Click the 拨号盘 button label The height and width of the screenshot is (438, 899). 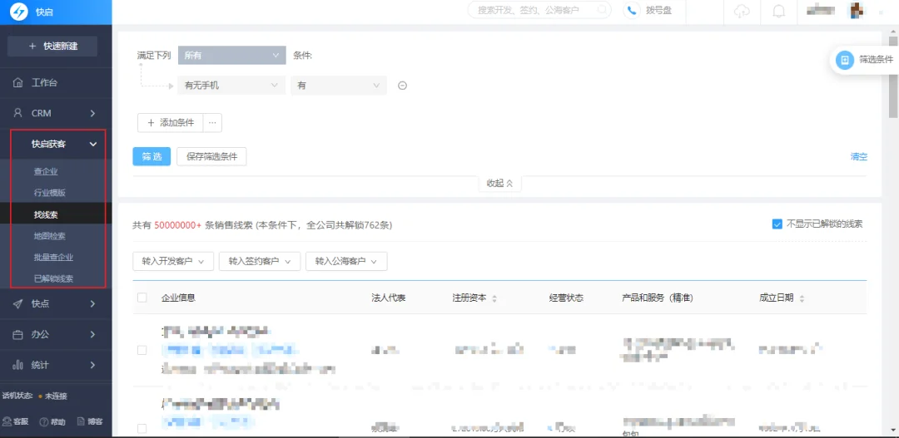click(x=658, y=10)
